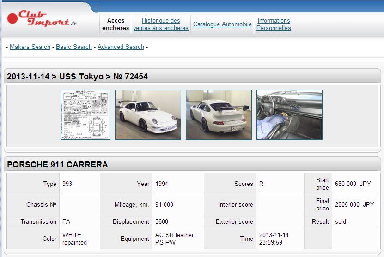Open the Advanced Search link

[x=121, y=47]
